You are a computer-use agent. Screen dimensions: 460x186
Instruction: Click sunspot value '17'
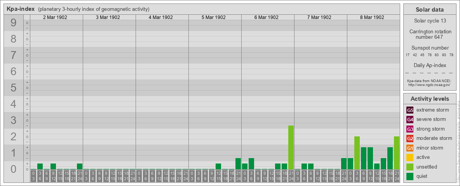pyautogui.click(x=408, y=55)
